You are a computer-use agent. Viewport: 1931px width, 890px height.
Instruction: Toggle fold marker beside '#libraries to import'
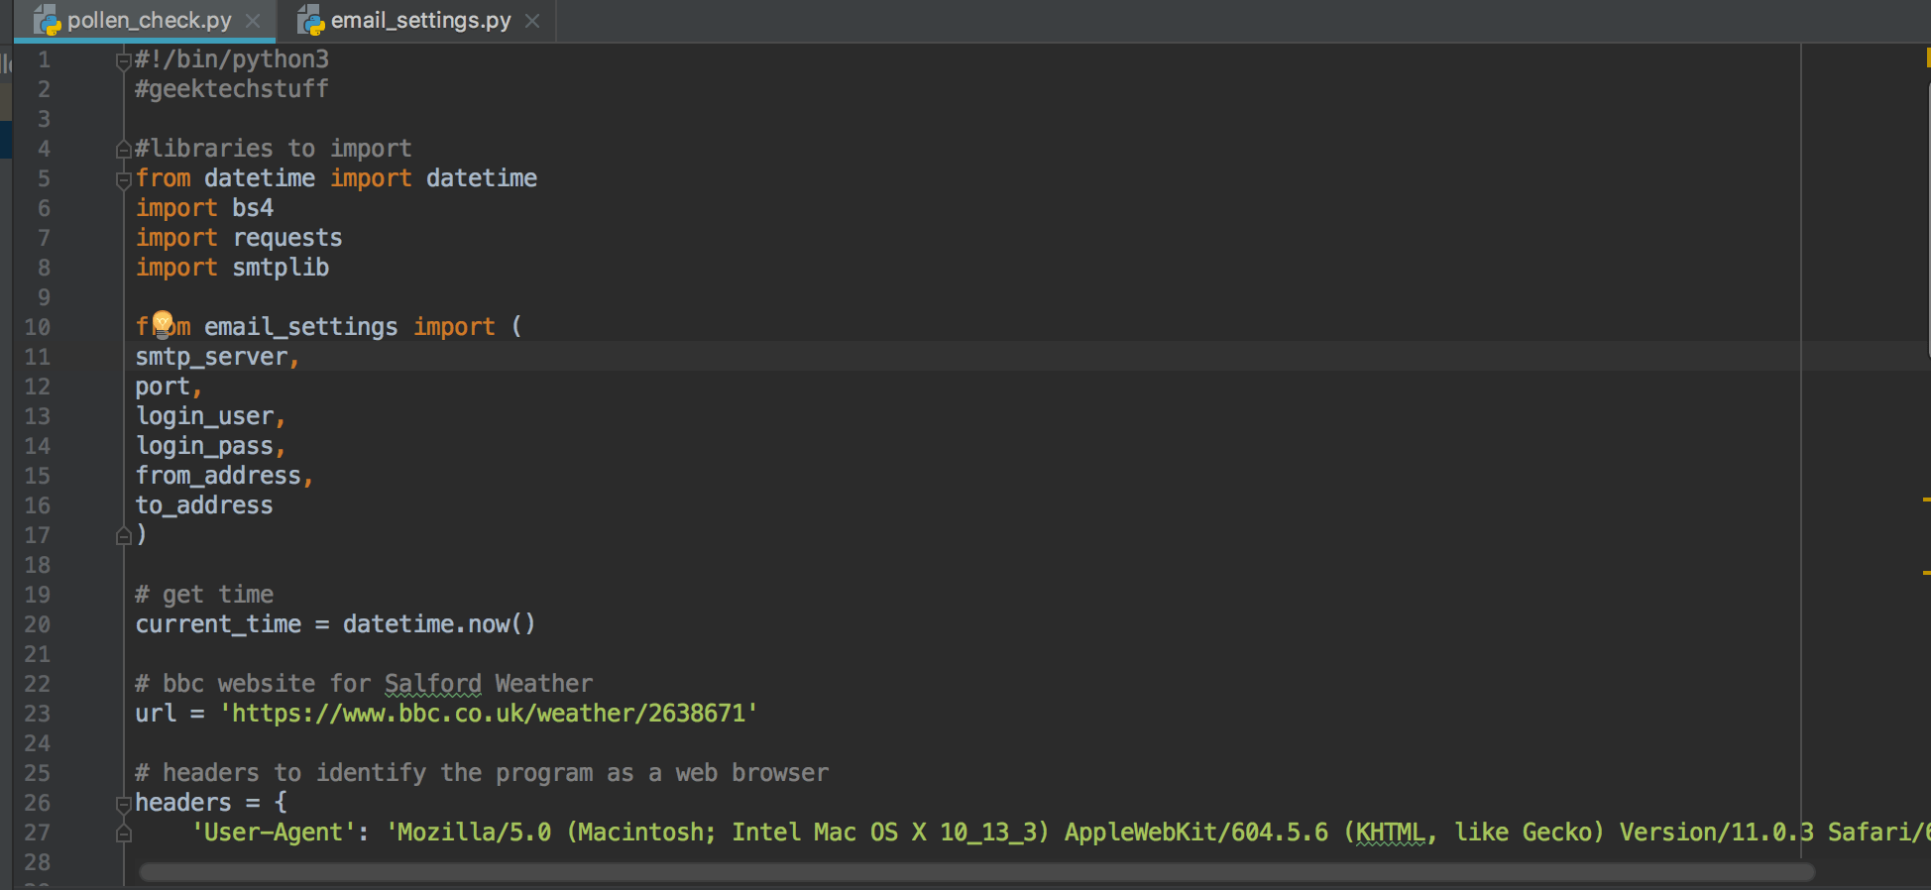[x=124, y=150]
